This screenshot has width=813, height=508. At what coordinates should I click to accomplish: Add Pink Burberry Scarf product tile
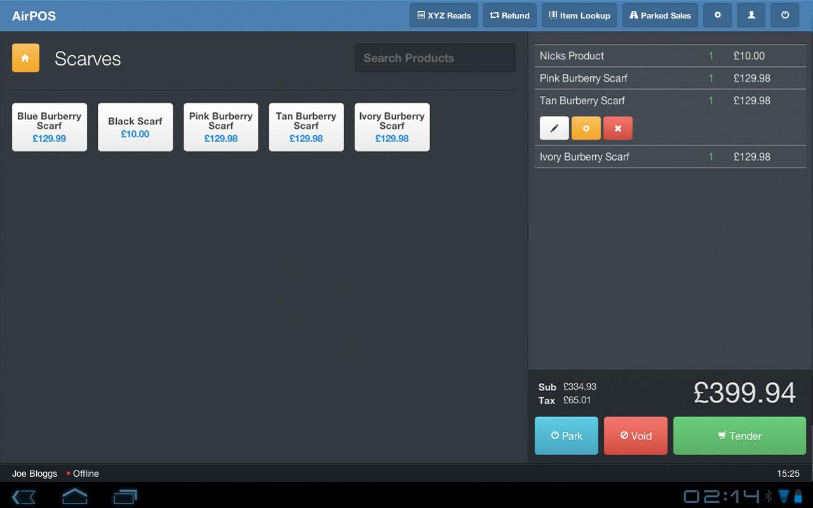tap(221, 127)
